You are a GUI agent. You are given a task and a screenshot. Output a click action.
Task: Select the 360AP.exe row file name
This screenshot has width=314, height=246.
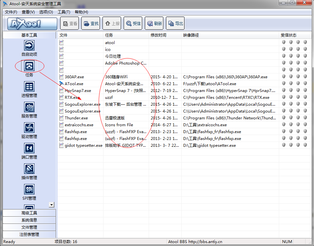click(x=74, y=77)
